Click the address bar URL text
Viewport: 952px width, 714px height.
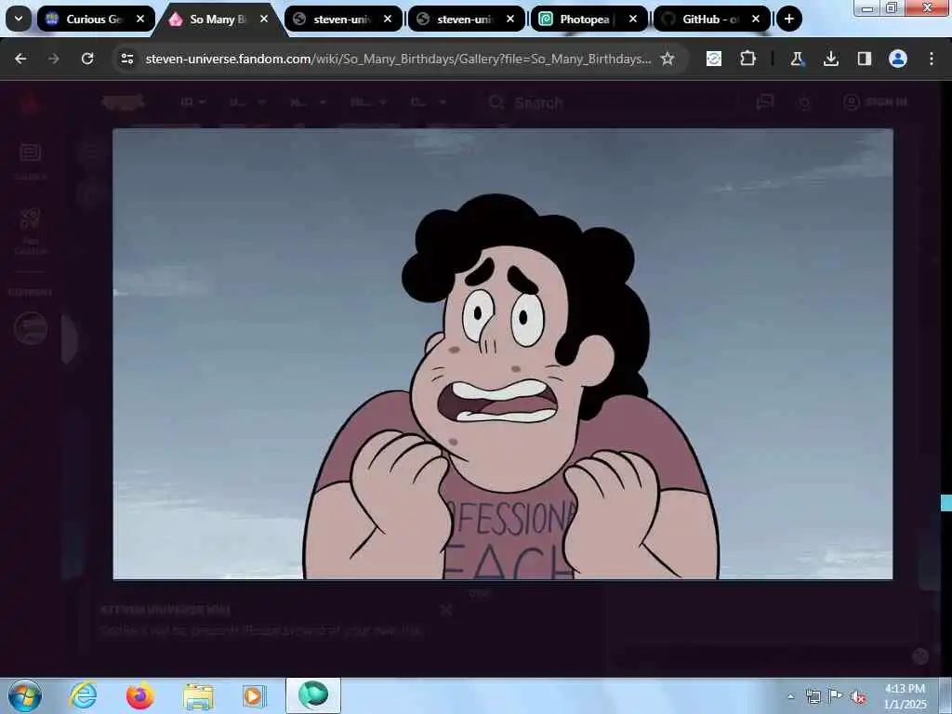coord(398,59)
